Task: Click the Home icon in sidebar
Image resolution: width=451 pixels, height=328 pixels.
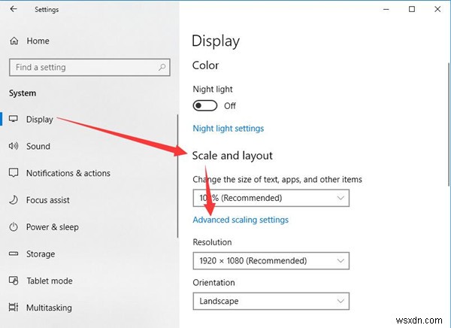Action: [x=14, y=41]
